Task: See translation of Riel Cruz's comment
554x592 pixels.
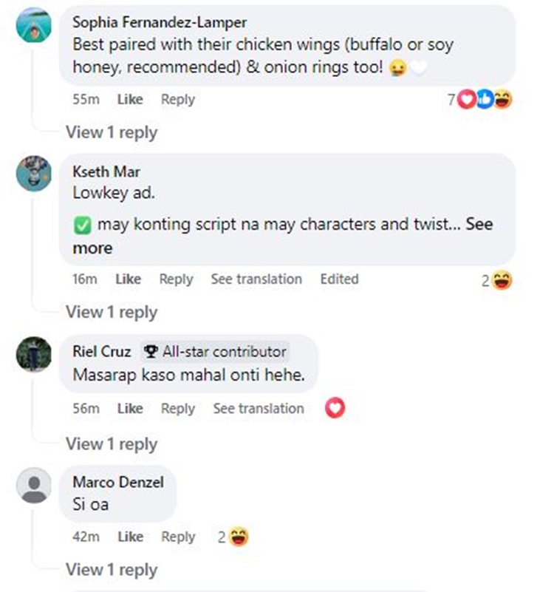Action: tap(259, 408)
